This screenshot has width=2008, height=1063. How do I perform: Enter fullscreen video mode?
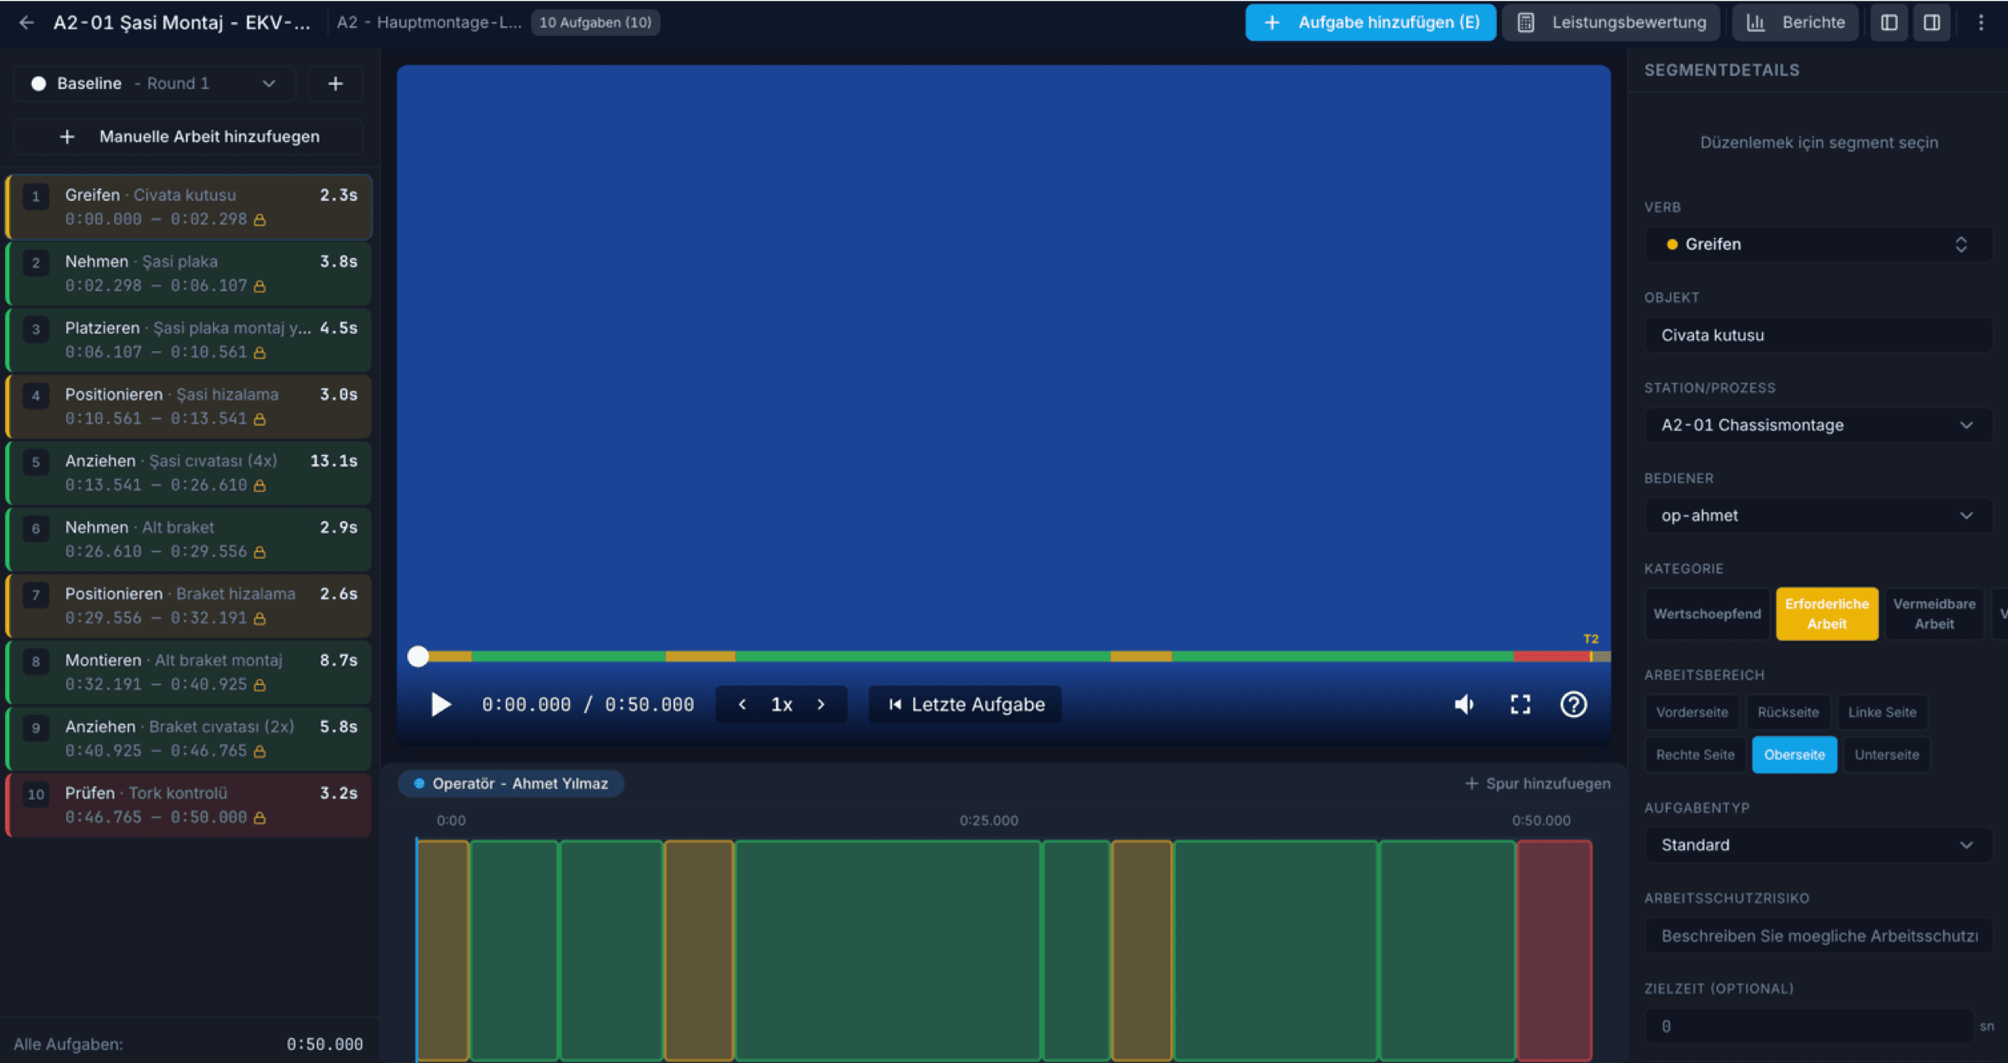coord(1520,704)
